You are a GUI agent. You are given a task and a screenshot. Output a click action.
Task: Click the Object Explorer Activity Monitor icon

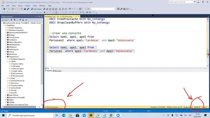click(x=26, y=20)
